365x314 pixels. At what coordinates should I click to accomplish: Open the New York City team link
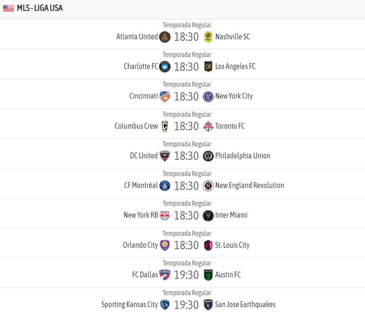pos(234,96)
